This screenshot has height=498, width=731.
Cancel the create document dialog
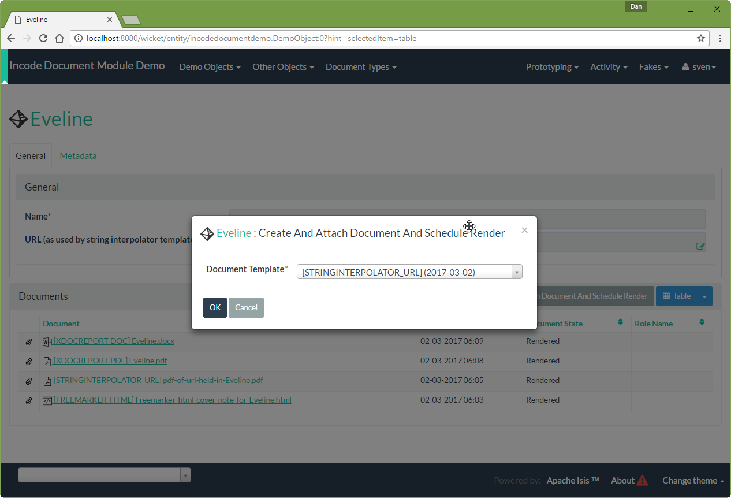[x=246, y=308]
